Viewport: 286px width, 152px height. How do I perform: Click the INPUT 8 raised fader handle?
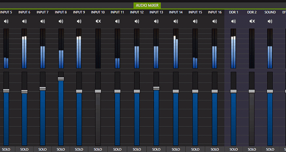tap(61, 79)
